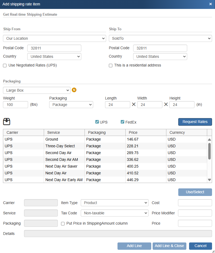Expand the SoldTo ship-to dropdown
This screenshot has width=215, height=253.
coord(160,38)
